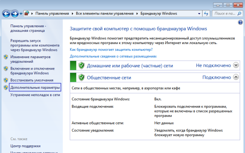Click the Не подключено status text
Viewport: 245px width, 153px height.
click(214, 65)
